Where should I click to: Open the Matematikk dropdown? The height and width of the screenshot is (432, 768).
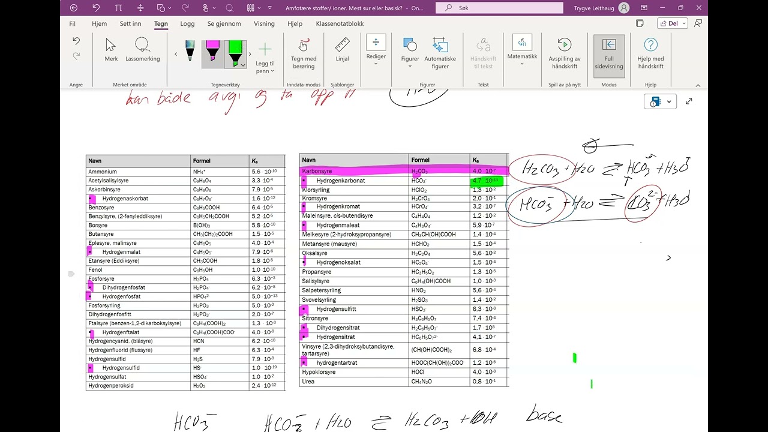[x=522, y=50]
